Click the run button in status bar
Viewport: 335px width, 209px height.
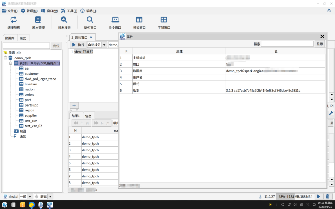click(x=319, y=196)
